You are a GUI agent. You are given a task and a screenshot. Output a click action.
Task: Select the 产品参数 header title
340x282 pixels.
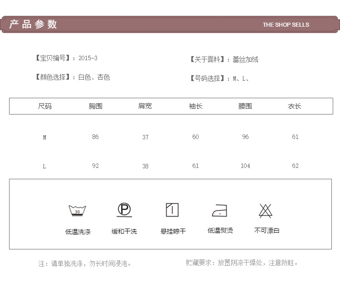tap(34, 24)
